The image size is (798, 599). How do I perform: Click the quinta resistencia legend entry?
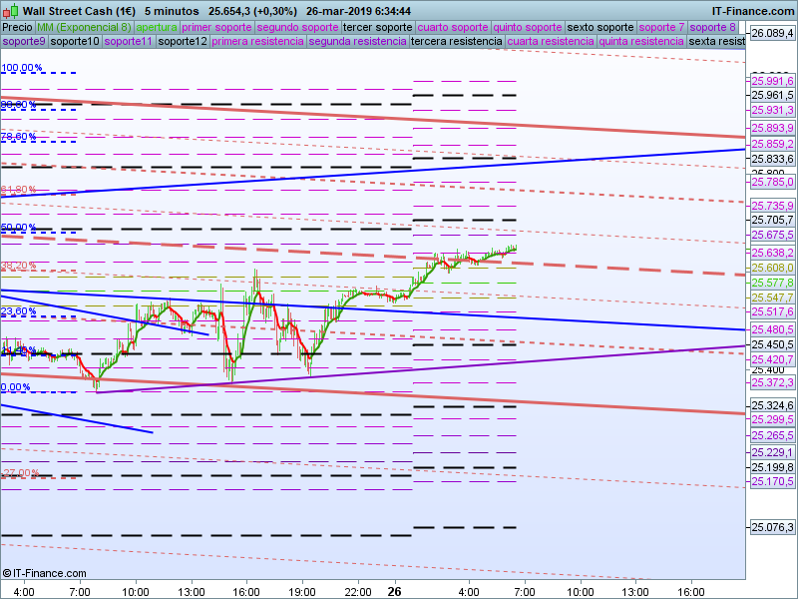(641, 41)
